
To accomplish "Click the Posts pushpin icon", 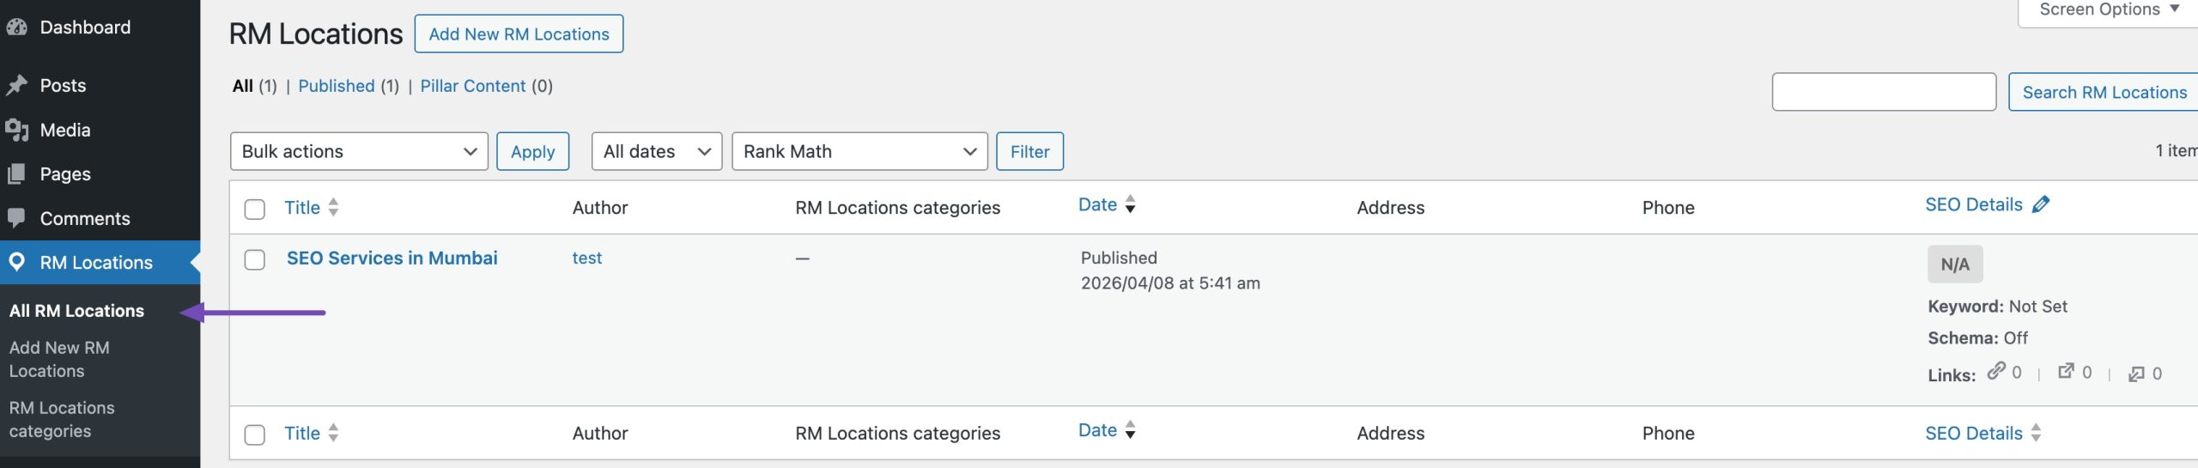I will pos(16,85).
